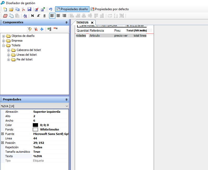
Task: Expand the Objetos de diseño tree node
Action: point(4,36)
